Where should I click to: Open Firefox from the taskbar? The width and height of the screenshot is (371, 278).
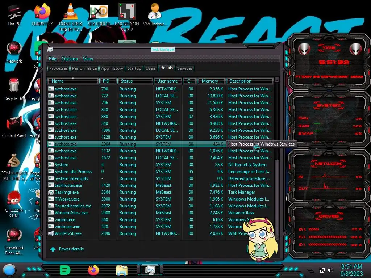coord(93,270)
